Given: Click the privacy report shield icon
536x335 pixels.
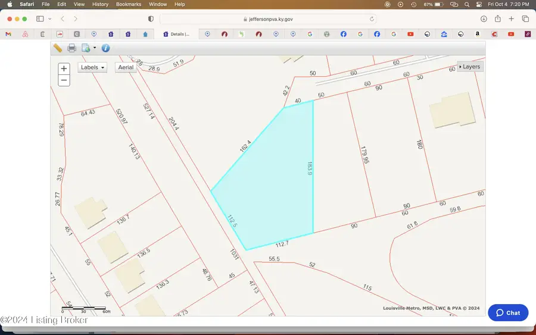Looking at the screenshot, I should coord(151,19).
